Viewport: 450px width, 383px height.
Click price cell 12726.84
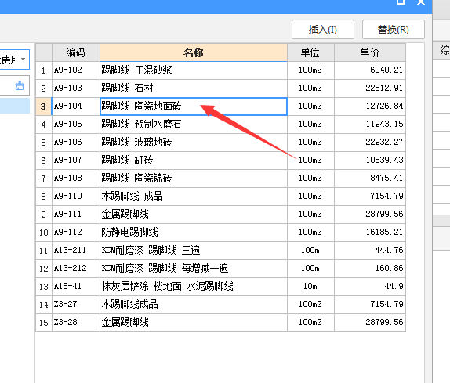(370, 107)
